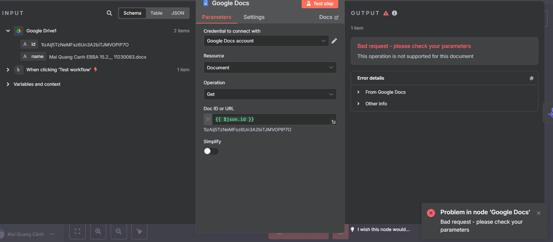Expand From Google Docs error details
The image size is (553, 242).
[358, 92]
